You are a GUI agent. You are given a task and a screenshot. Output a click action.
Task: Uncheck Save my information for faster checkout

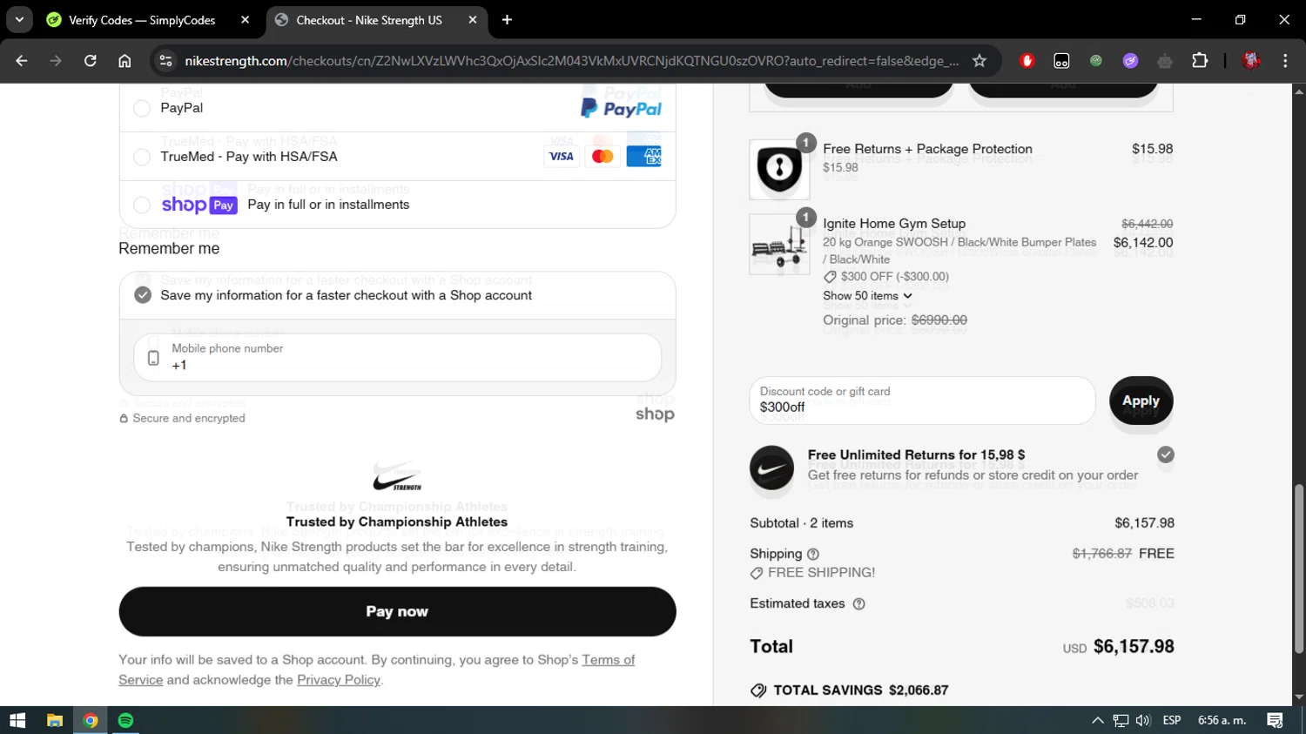pos(143,295)
